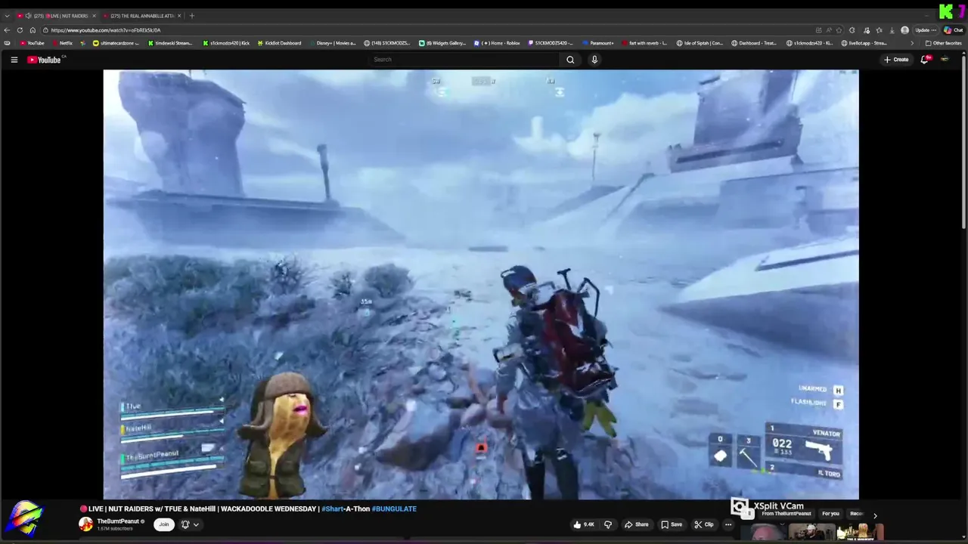Open TheBurntPeanut channel name link
968x544 pixels.
coord(118,521)
